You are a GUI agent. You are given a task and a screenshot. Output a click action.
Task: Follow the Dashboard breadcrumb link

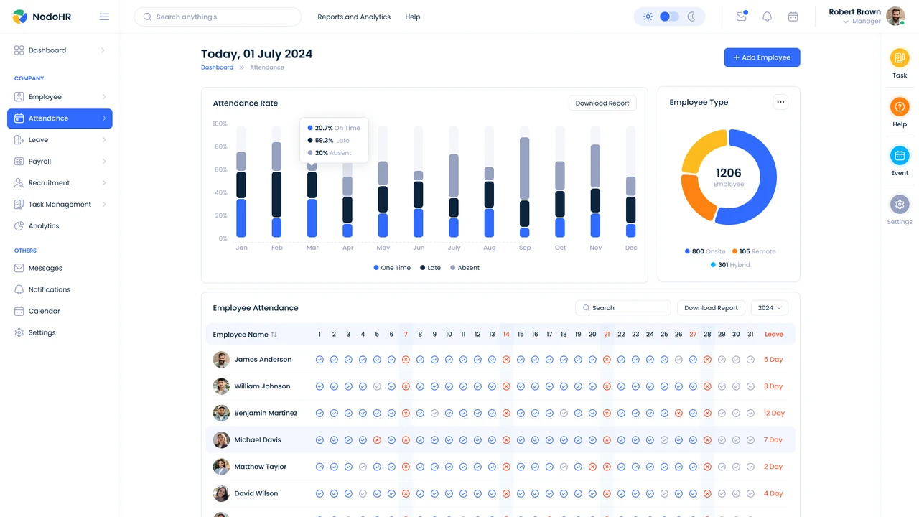pos(217,67)
